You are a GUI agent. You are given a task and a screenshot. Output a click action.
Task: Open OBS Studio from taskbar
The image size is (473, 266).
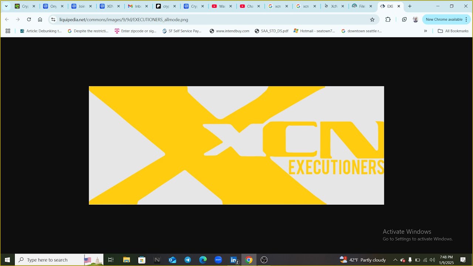tap(264, 260)
